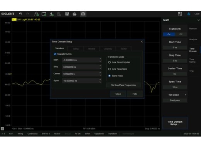Open the Time Gating side menu
Screen dimensions: 201x147
192,61
